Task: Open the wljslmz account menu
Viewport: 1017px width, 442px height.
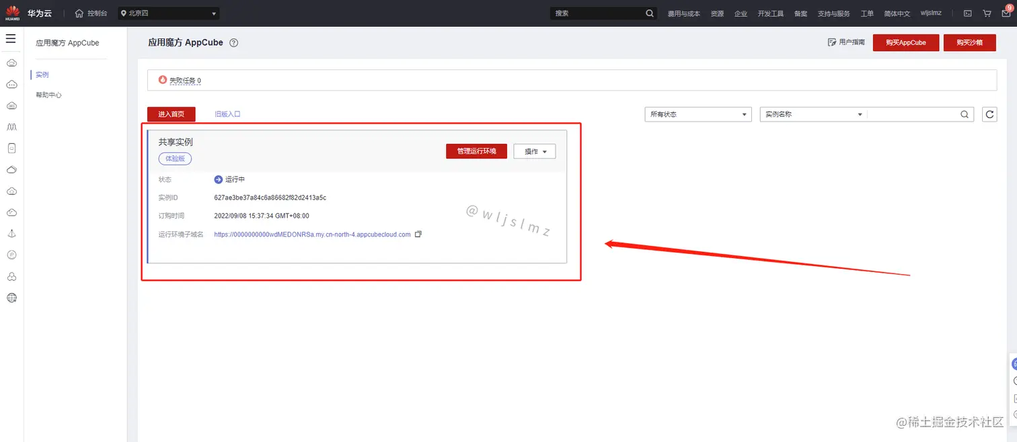Action: tap(931, 13)
